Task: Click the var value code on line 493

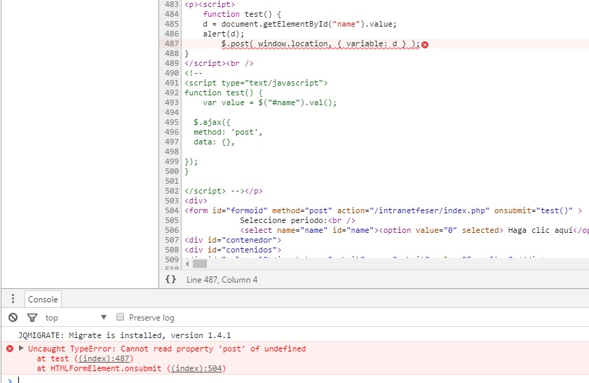Action: tap(270, 102)
